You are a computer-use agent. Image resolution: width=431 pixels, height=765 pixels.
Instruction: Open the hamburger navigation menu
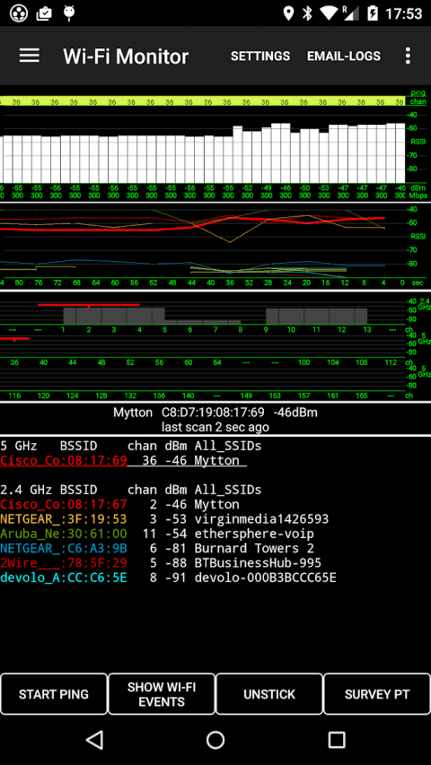30,56
